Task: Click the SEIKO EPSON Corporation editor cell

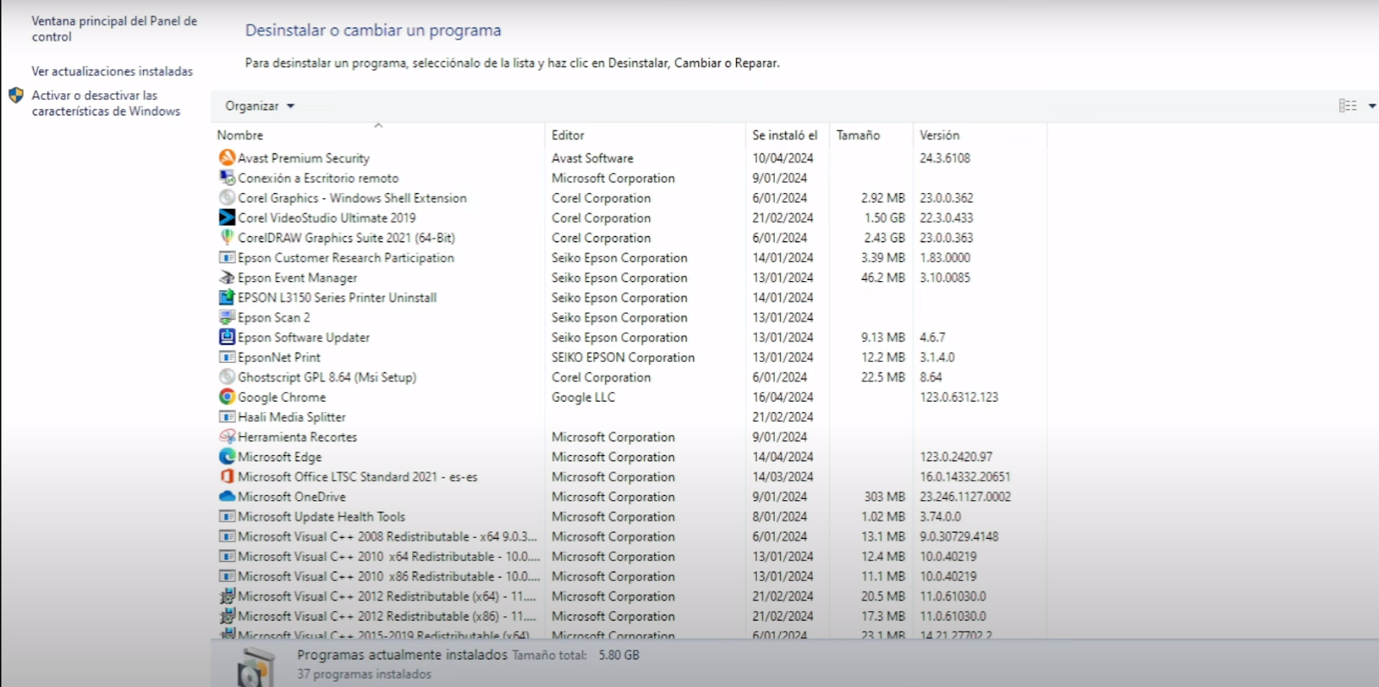Action: 623,357
